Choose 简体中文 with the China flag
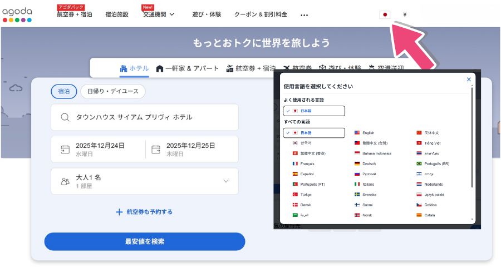Screen dimensions: 501x278 coord(428,133)
